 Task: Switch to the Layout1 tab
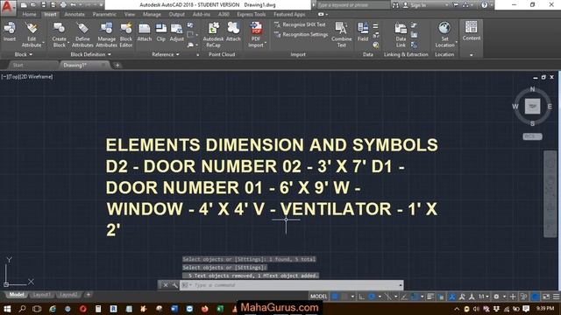coord(42,295)
